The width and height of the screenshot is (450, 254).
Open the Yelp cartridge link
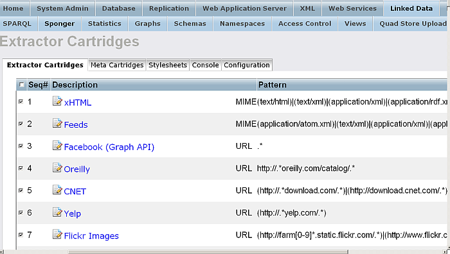pos(72,214)
